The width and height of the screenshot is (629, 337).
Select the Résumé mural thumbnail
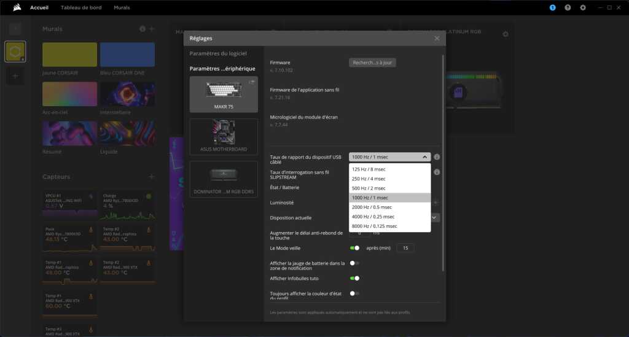70,133
